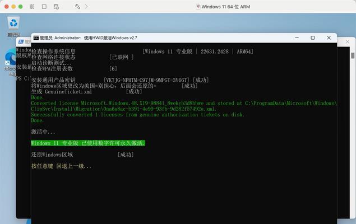This screenshot has width=356, height=224.
Task: Click the yellow macOS minimize button
Action: pos(13,7)
